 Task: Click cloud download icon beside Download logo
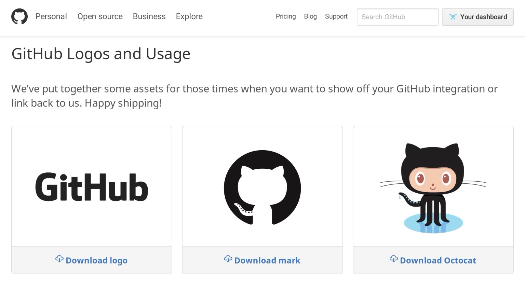[x=59, y=259]
